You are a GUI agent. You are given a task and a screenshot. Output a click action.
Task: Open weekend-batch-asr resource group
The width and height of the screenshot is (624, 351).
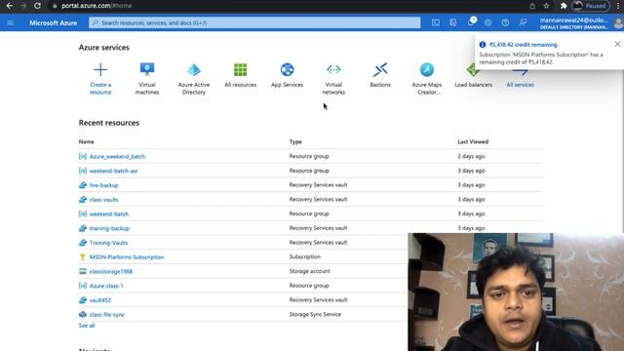click(x=113, y=171)
